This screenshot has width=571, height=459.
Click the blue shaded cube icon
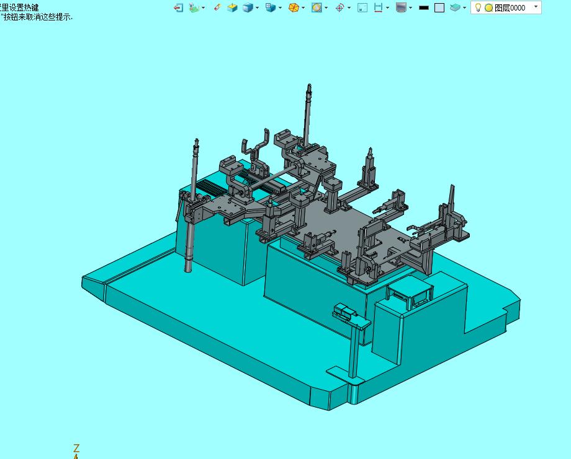tap(248, 7)
